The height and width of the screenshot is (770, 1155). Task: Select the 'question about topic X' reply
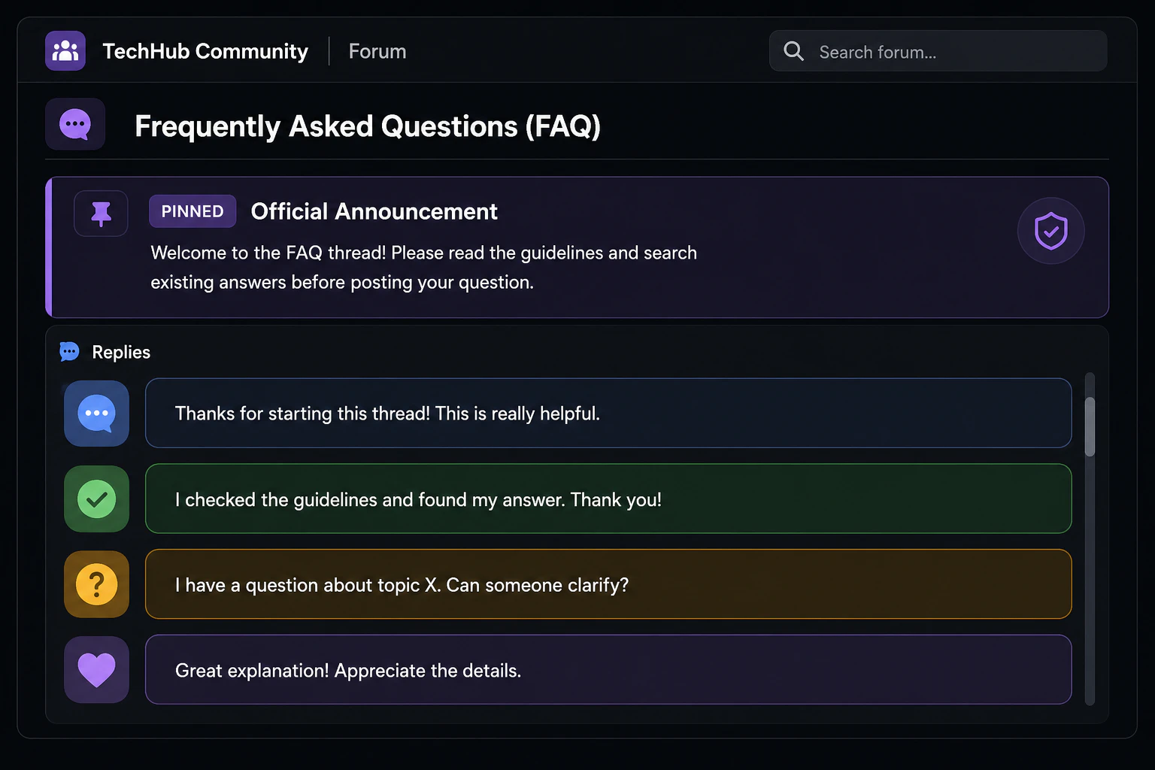click(x=608, y=584)
